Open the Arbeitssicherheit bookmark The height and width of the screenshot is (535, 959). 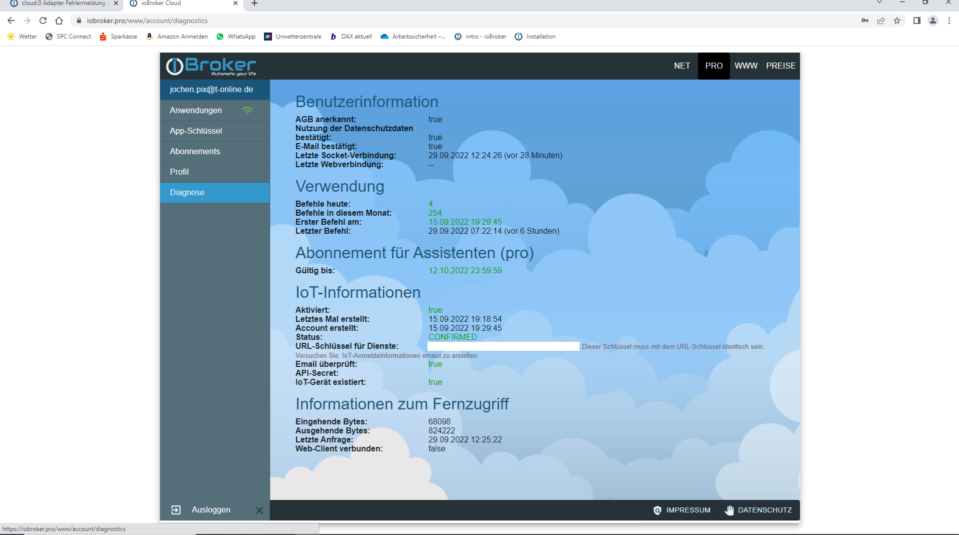[413, 37]
